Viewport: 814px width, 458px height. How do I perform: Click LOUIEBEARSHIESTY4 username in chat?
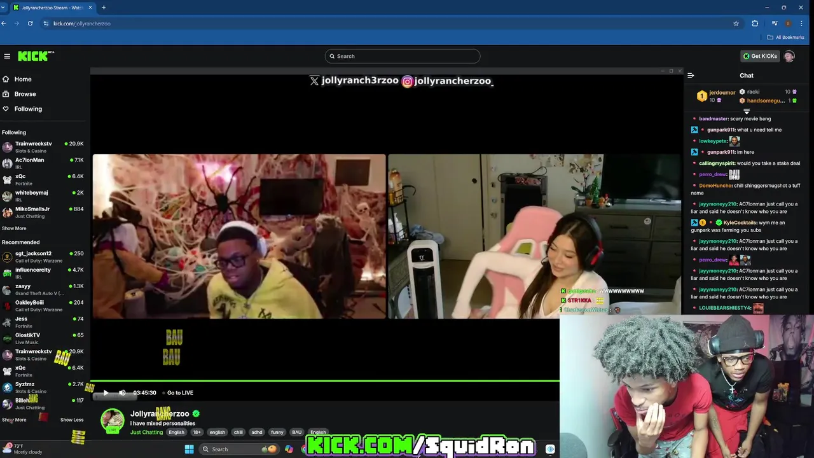pos(725,308)
